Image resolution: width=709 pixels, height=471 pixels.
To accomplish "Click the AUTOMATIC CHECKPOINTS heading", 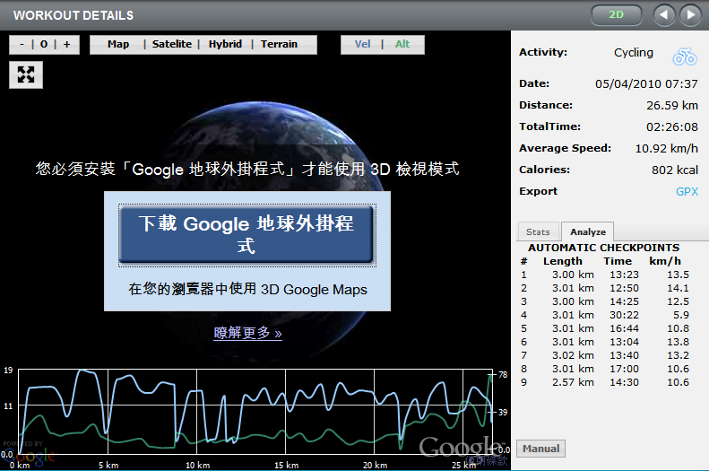I will click(x=603, y=248).
